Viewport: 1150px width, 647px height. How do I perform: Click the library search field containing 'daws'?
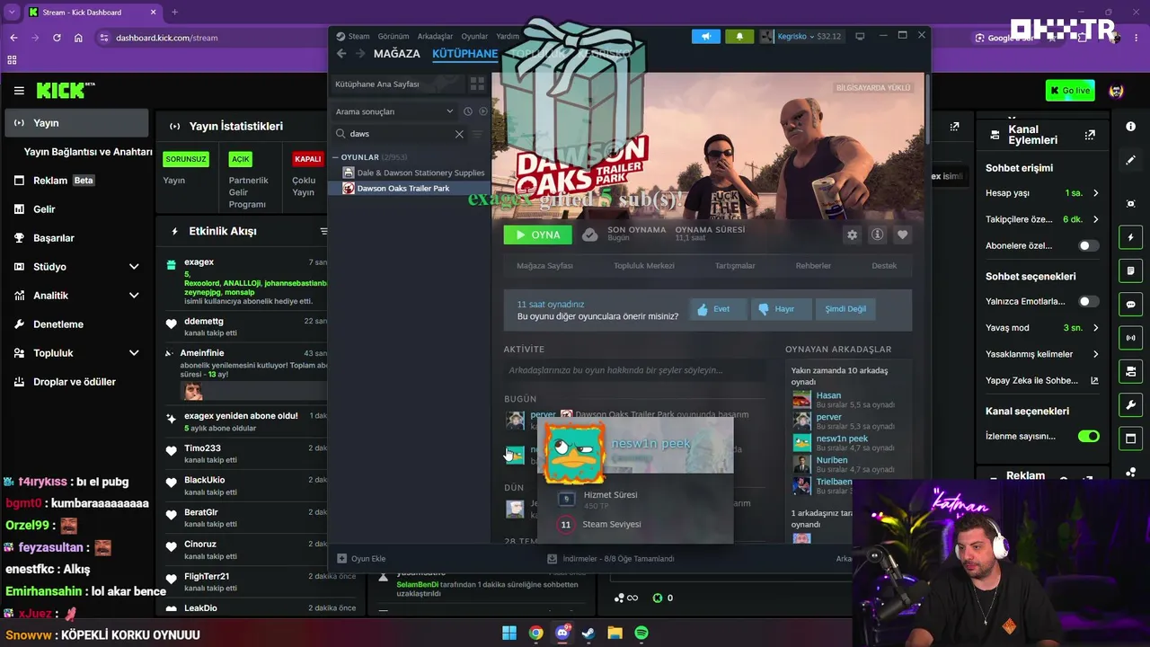401,134
